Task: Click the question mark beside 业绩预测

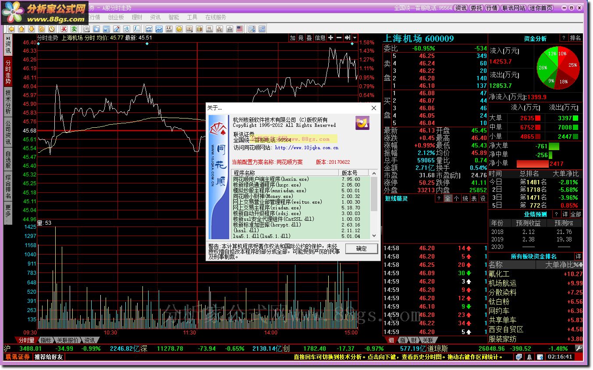Action: pyautogui.click(x=556, y=214)
